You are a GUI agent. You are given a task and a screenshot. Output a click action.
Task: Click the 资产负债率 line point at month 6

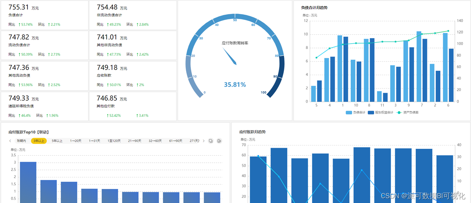click(448, 31)
